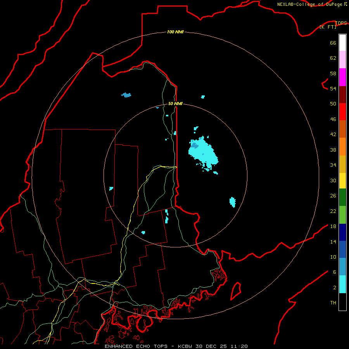Viewport: 349px width, 349px height.
Task: Click the legend value 62
Action: pyautogui.click(x=333, y=58)
